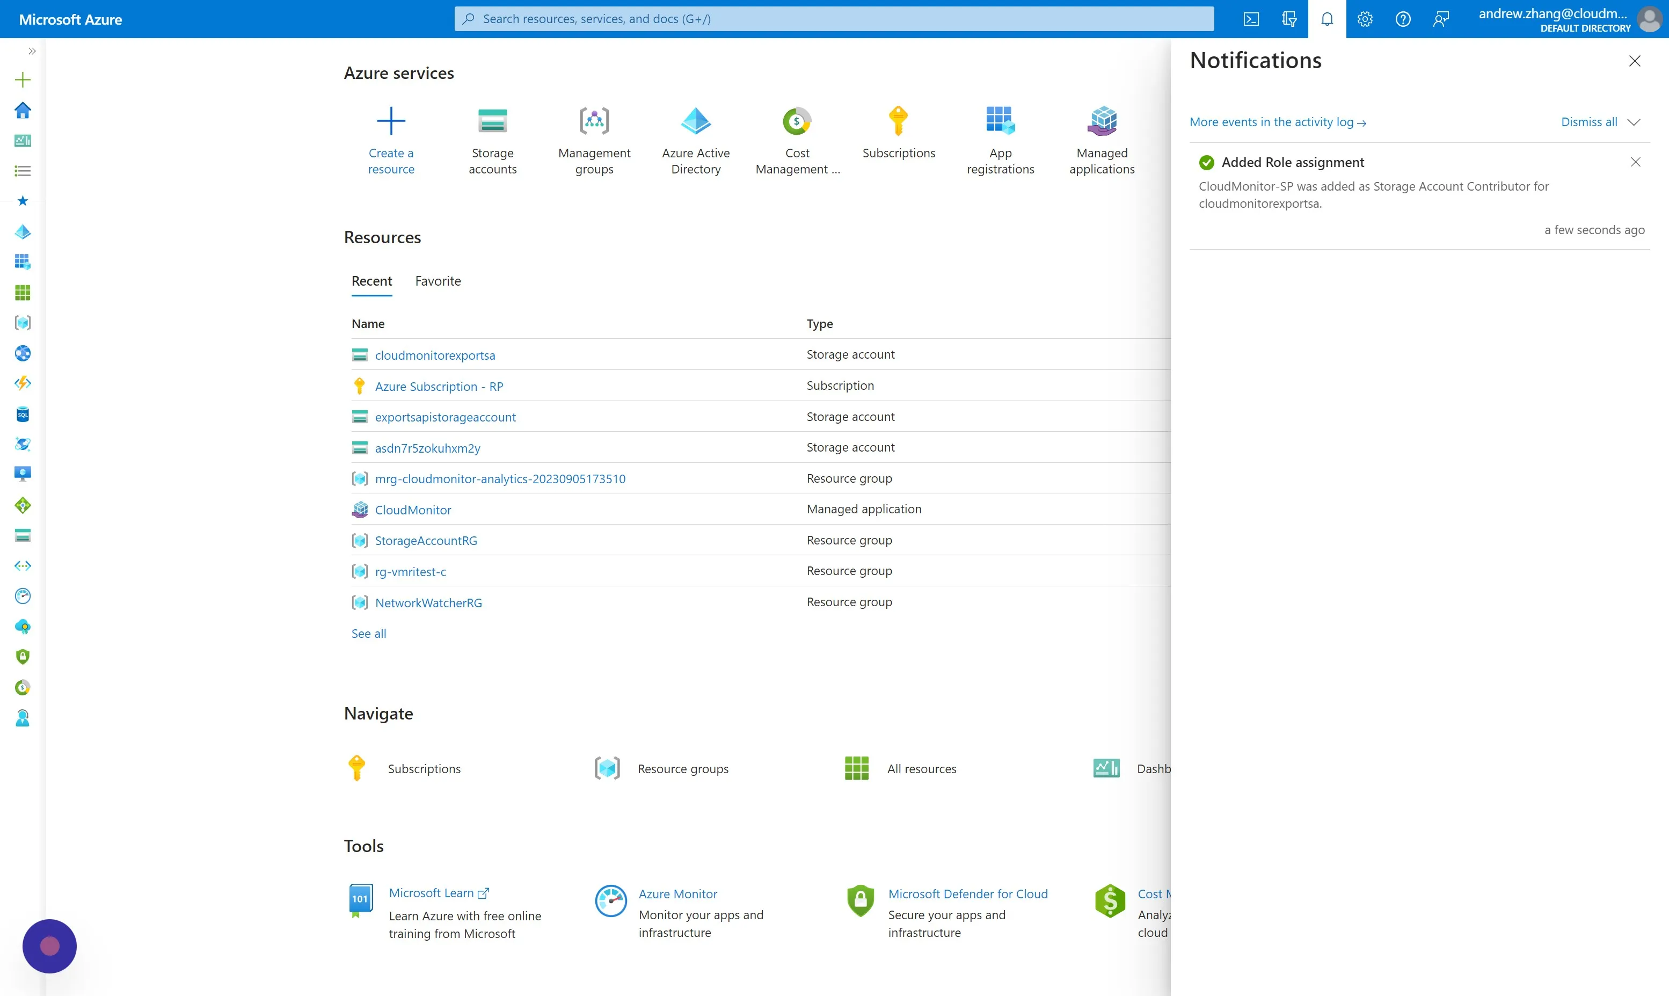Image resolution: width=1669 pixels, height=996 pixels.
Task: Open App registrations service tile
Action: point(1000,141)
